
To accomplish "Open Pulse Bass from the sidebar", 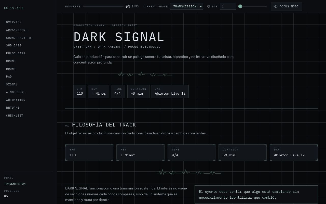I will click(x=16, y=53).
